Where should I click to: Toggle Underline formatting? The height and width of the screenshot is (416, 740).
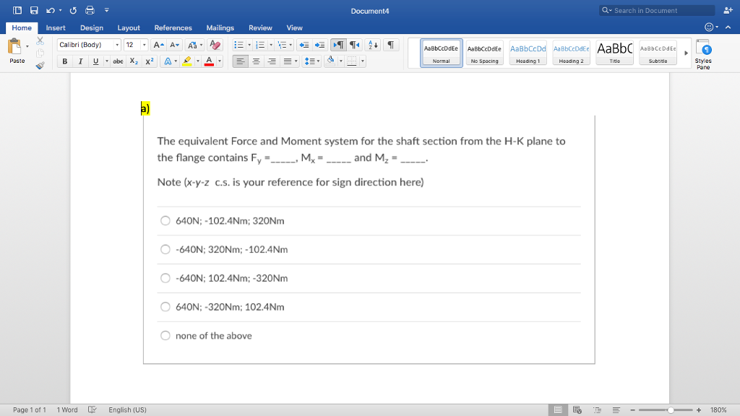point(96,61)
